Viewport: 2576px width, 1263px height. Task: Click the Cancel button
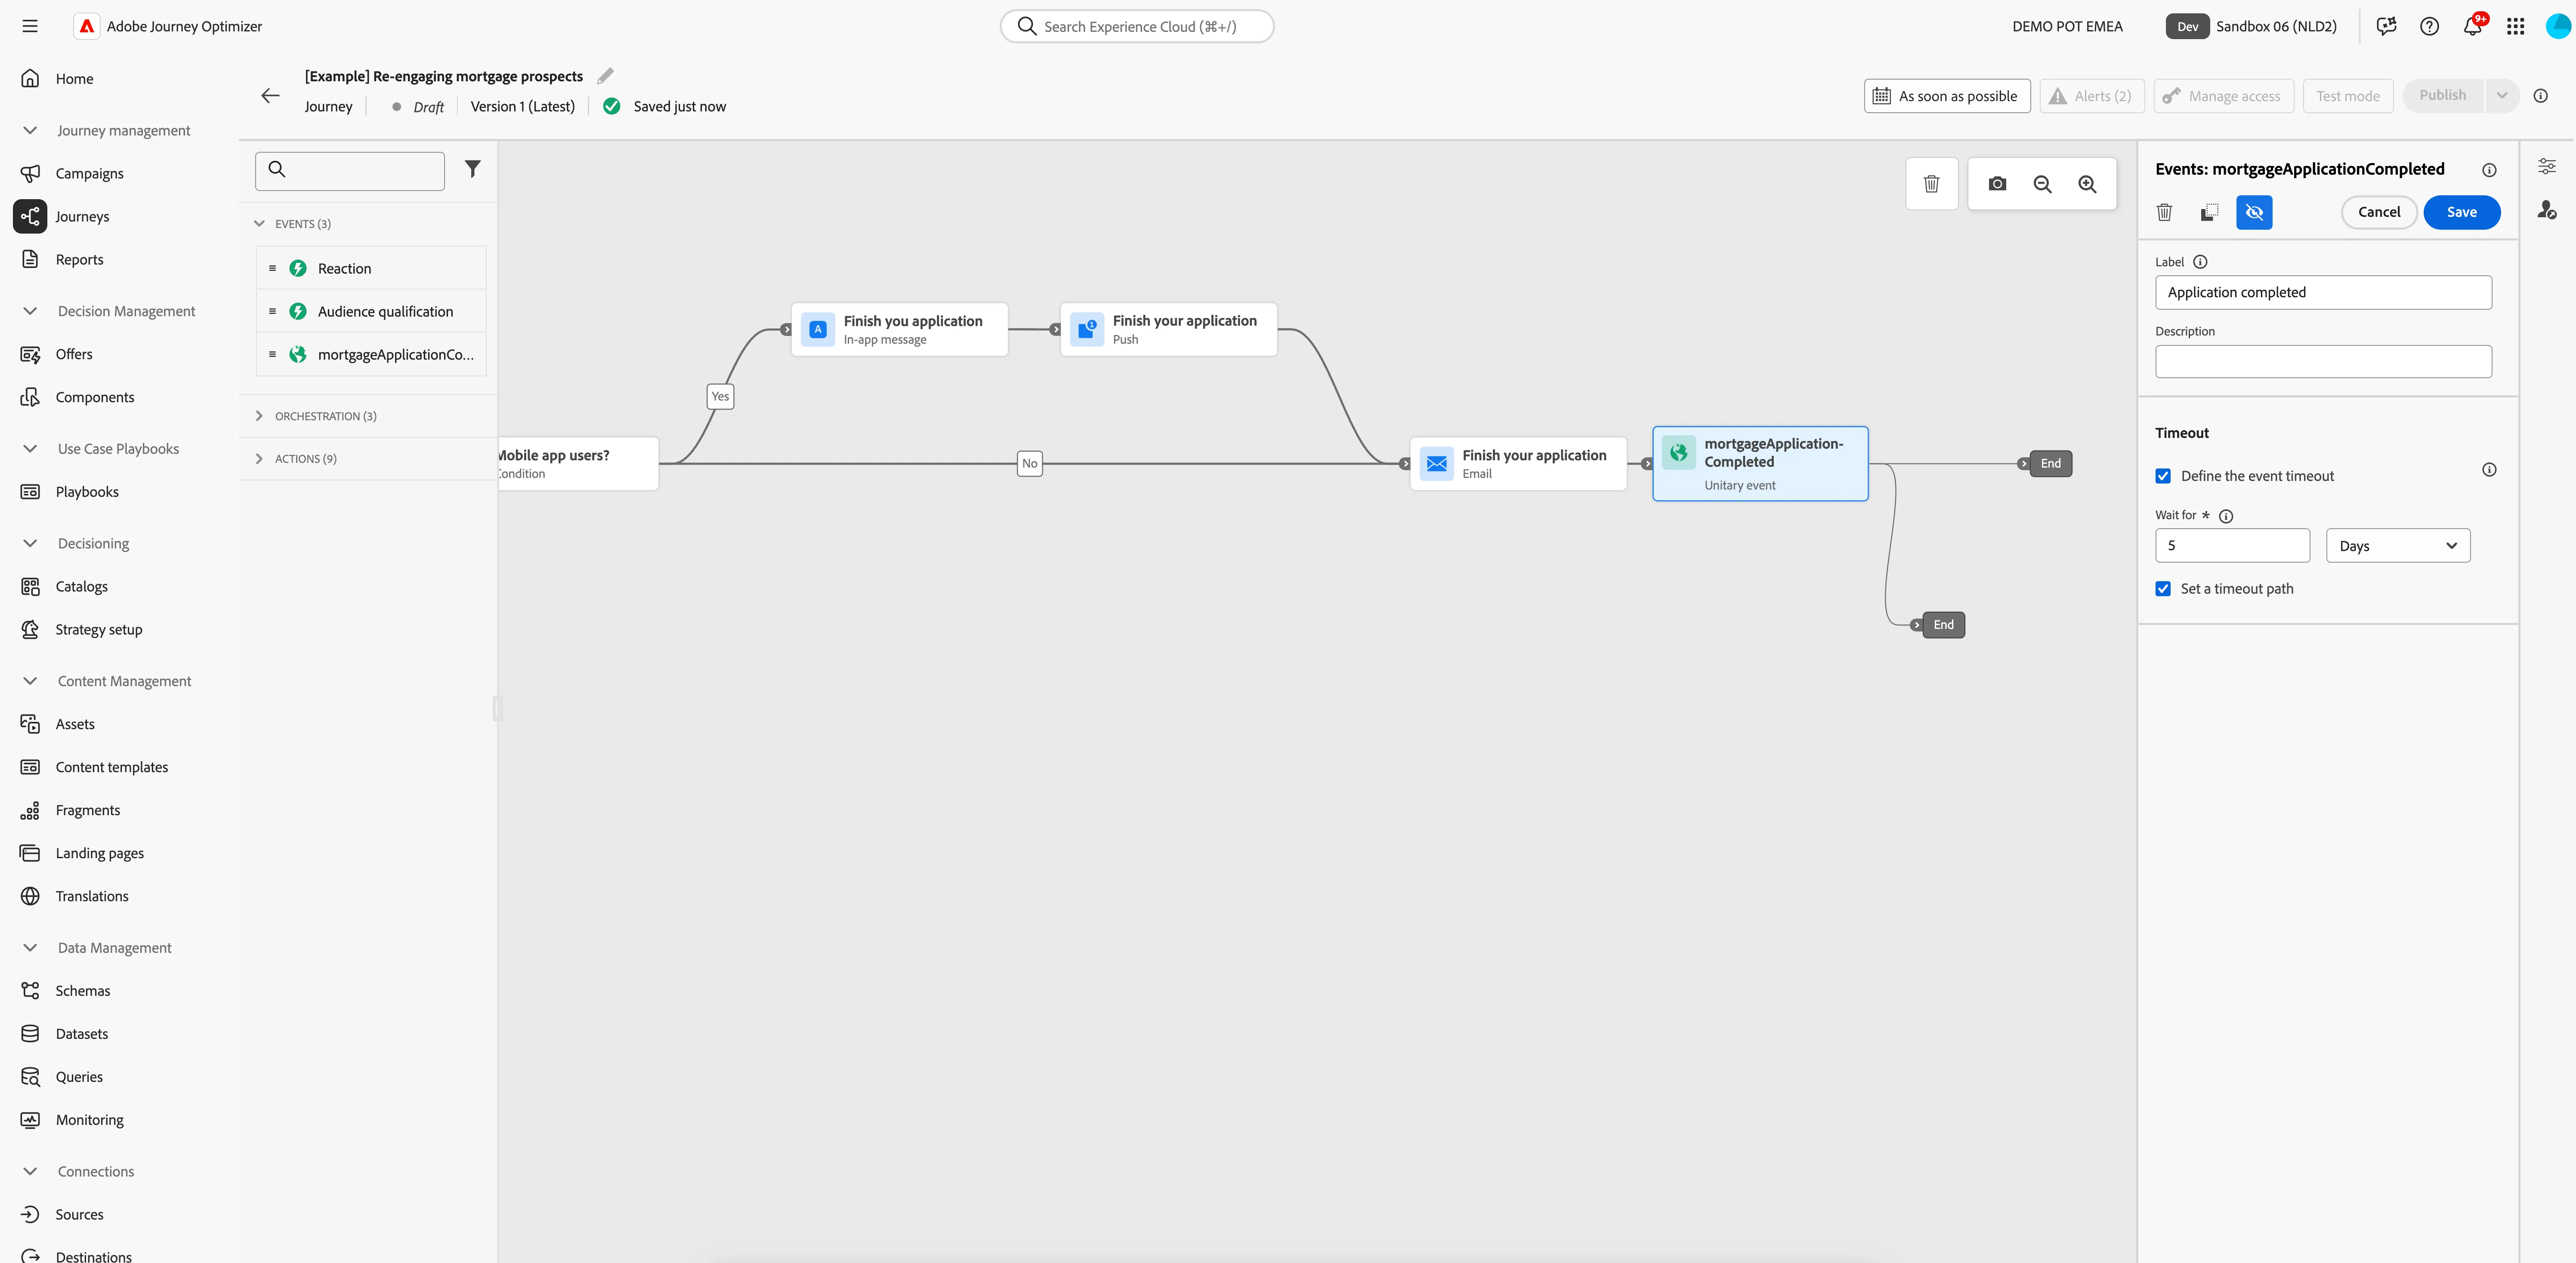[x=2378, y=212]
